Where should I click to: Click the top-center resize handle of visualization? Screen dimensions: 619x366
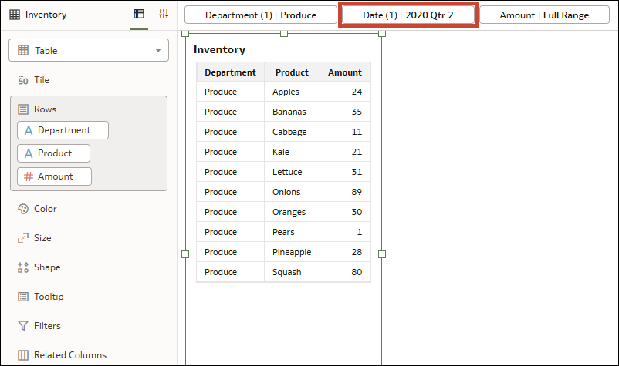point(284,33)
